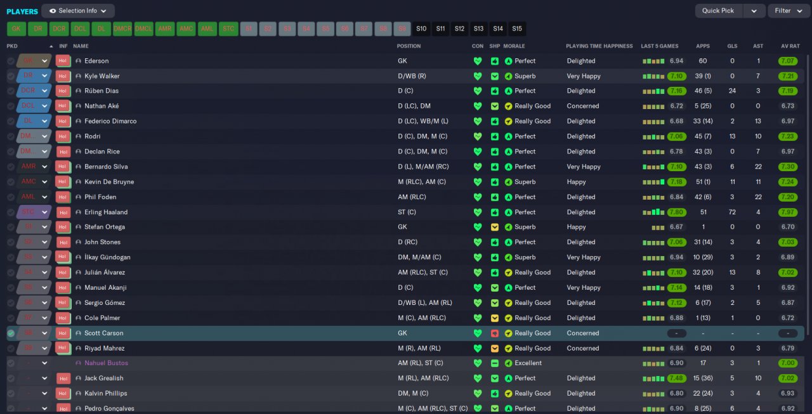Click Rodri's player profile icon

tap(79, 136)
